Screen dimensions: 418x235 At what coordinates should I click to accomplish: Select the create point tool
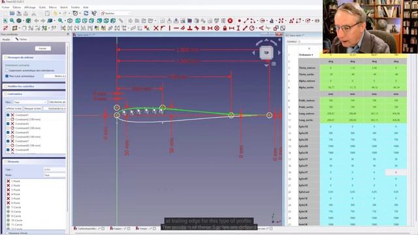pos(240,20)
